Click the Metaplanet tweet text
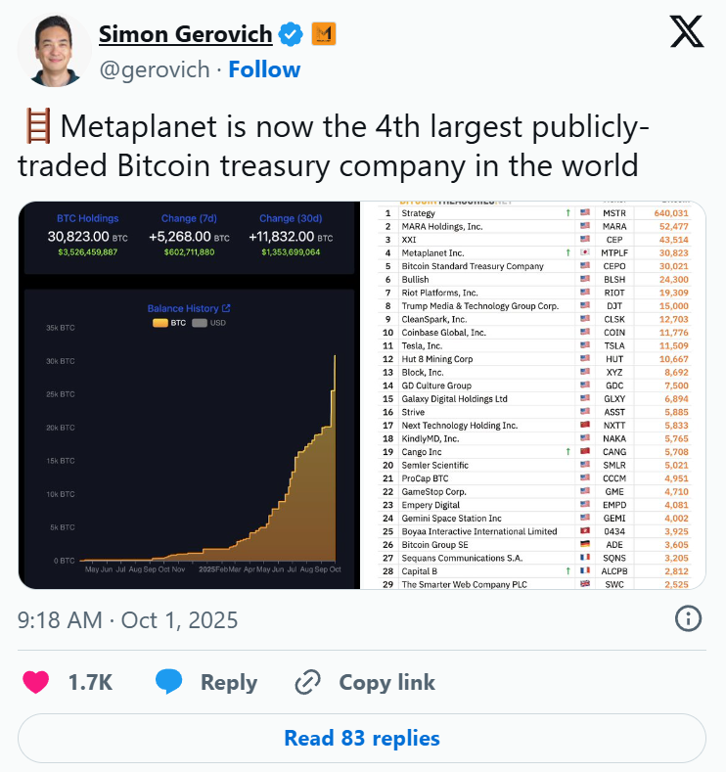The height and width of the screenshot is (772, 726). [x=333, y=146]
